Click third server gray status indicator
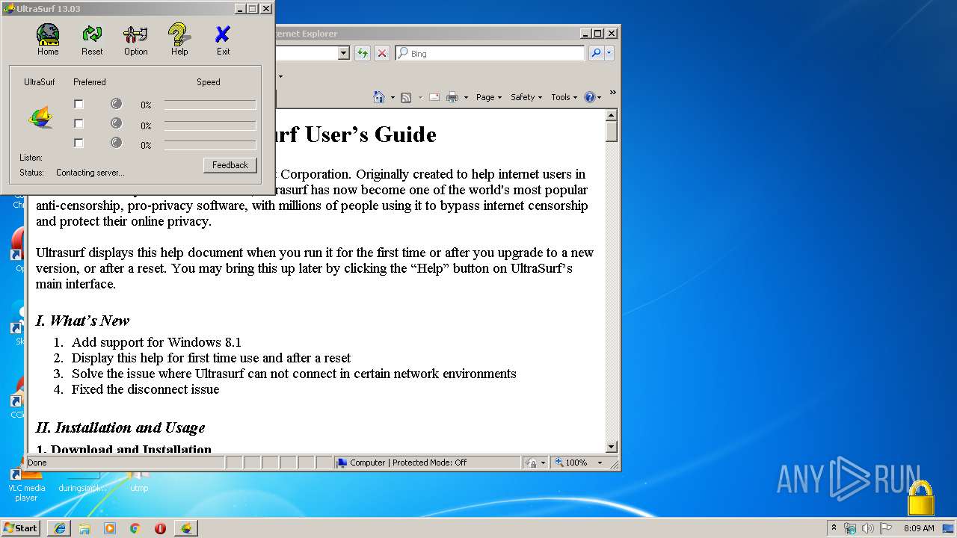 coord(116,143)
